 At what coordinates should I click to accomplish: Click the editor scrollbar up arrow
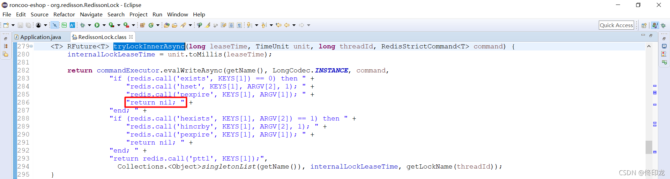point(649,46)
